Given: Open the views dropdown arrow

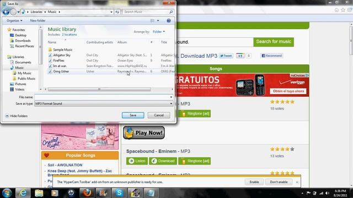Looking at the screenshot, I should pos(158,20).
